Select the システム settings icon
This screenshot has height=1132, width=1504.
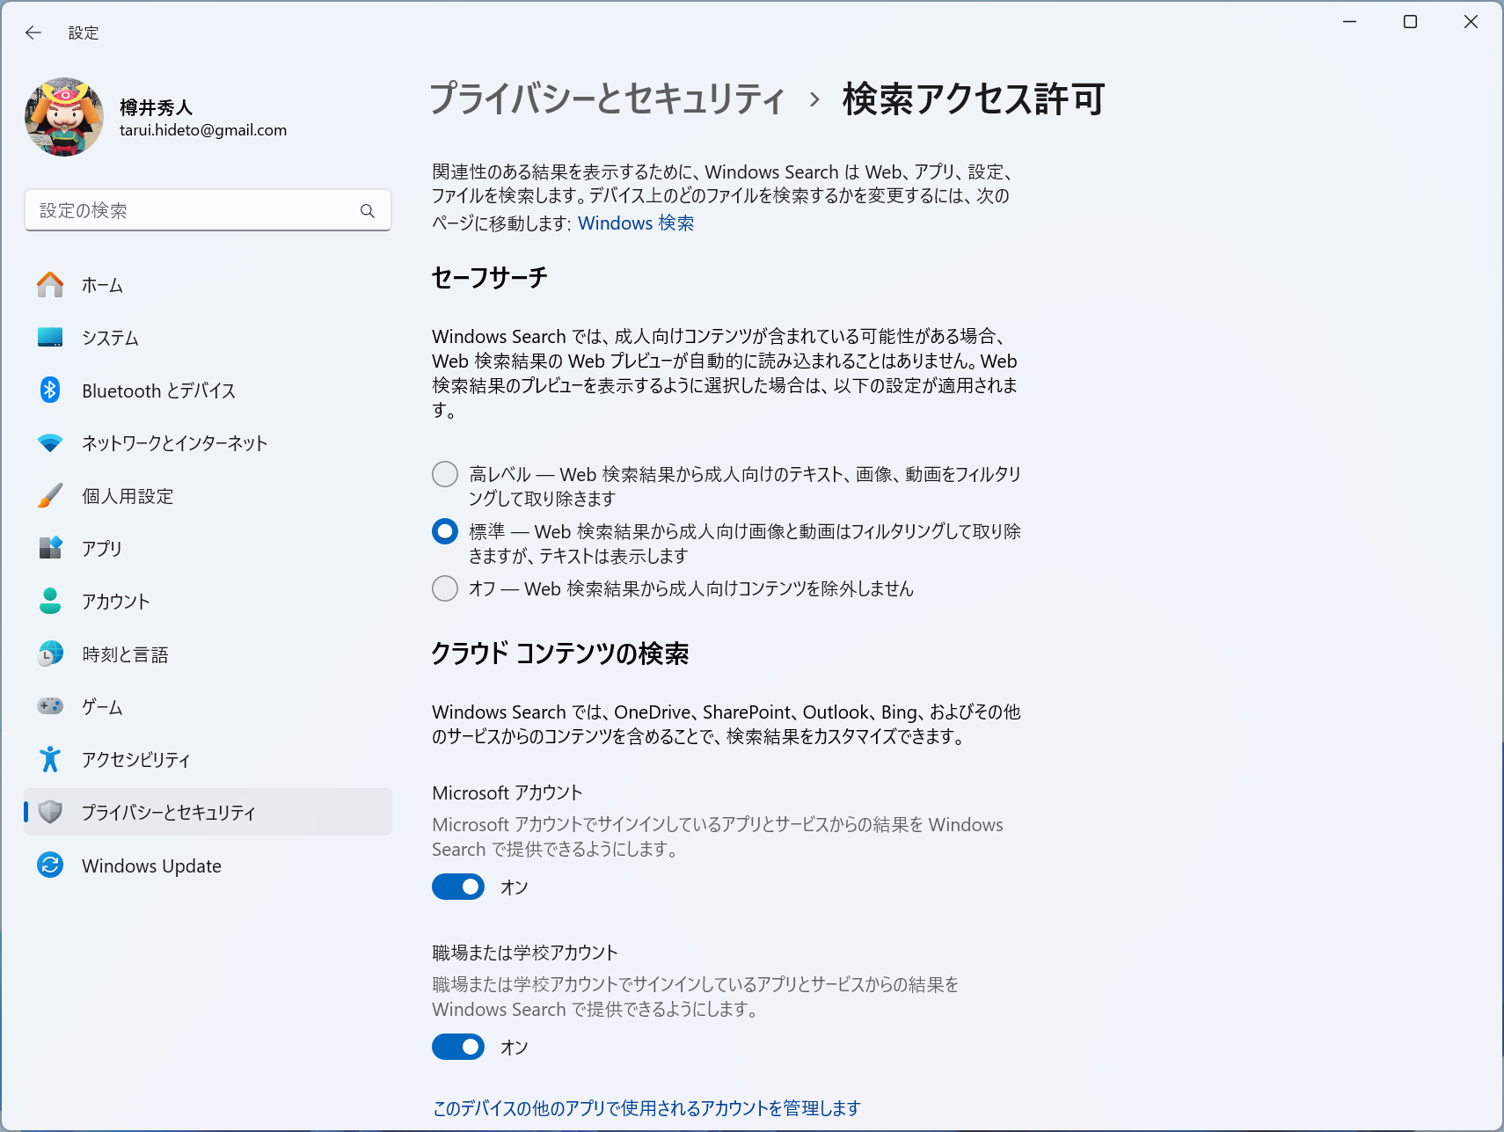50,337
